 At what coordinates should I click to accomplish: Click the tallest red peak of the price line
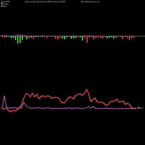coord(87,89)
